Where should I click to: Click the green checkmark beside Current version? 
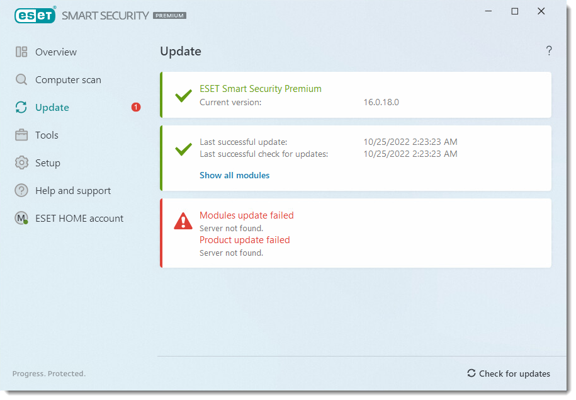coord(183,96)
